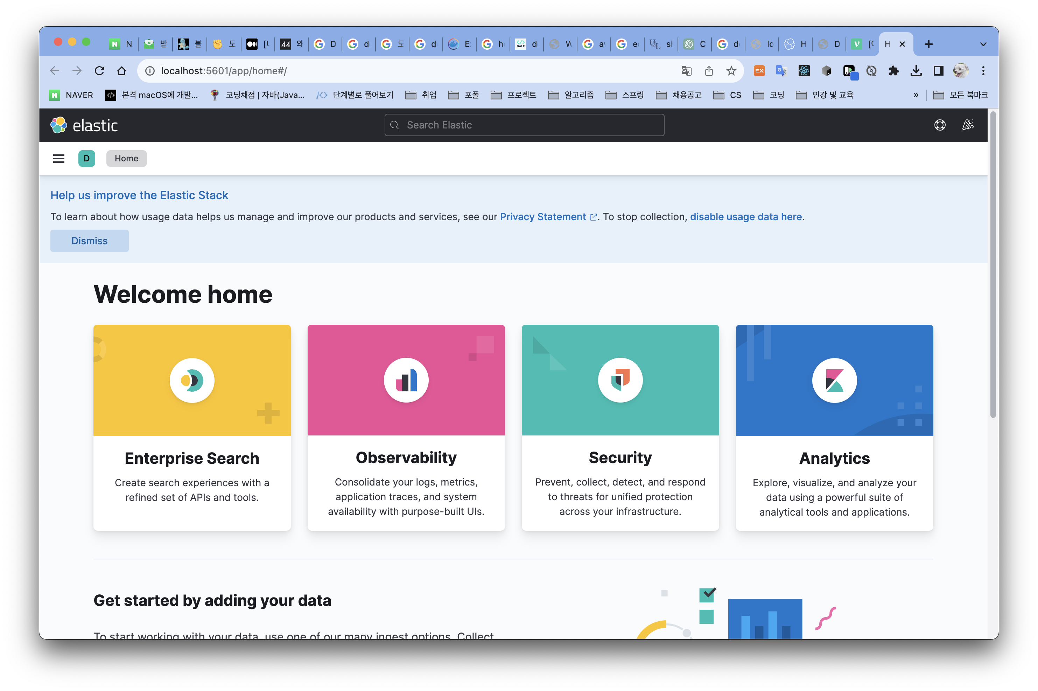Screen dimensions: 1038x691
Task: Focus the Search Elastic field
Action: tap(524, 125)
